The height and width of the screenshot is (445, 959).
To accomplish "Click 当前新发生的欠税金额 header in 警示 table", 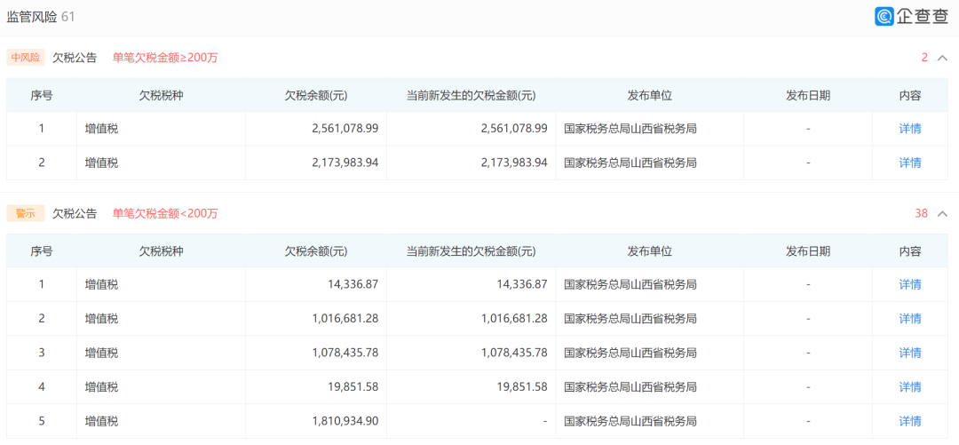I will [x=471, y=251].
